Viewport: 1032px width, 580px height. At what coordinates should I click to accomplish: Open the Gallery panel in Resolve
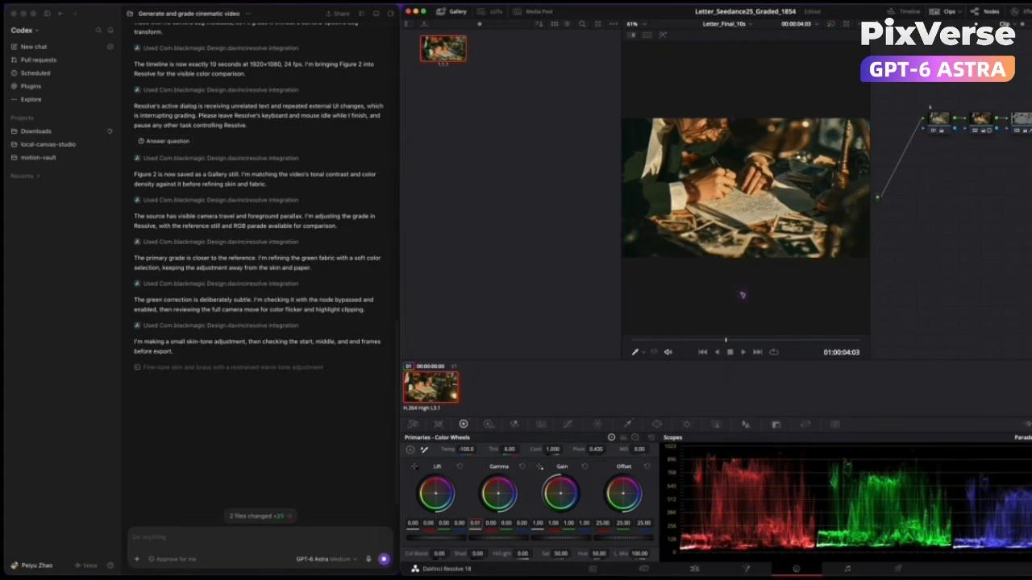click(452, 11)
